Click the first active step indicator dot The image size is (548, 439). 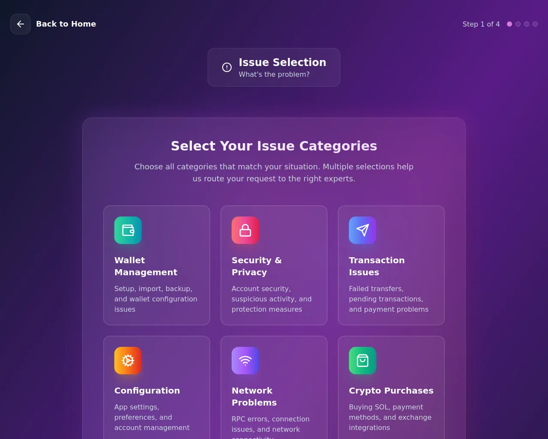point(509,24)
